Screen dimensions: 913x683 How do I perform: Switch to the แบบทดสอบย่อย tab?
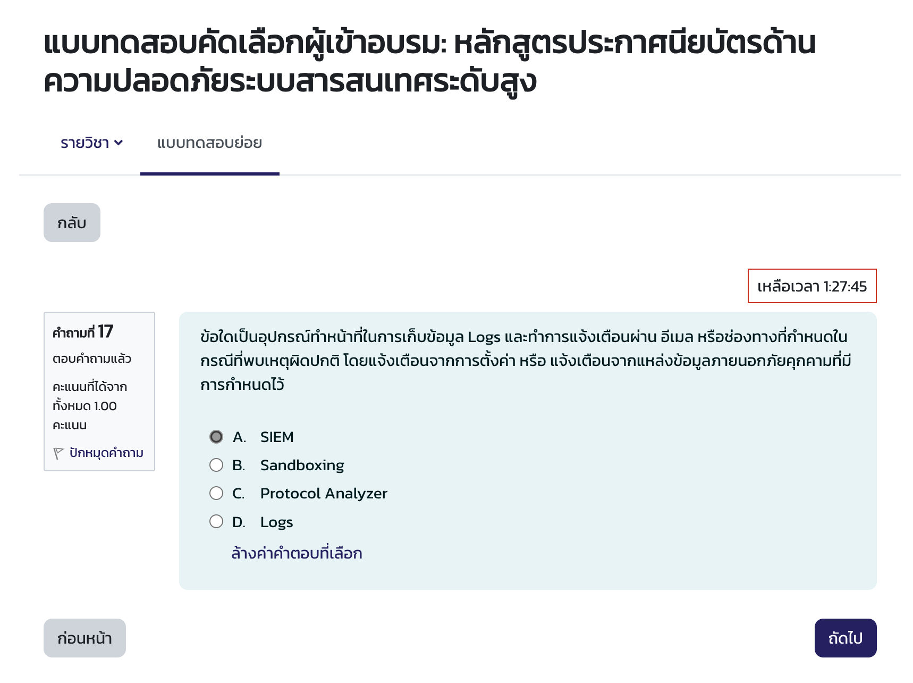(x=210, y=143)
